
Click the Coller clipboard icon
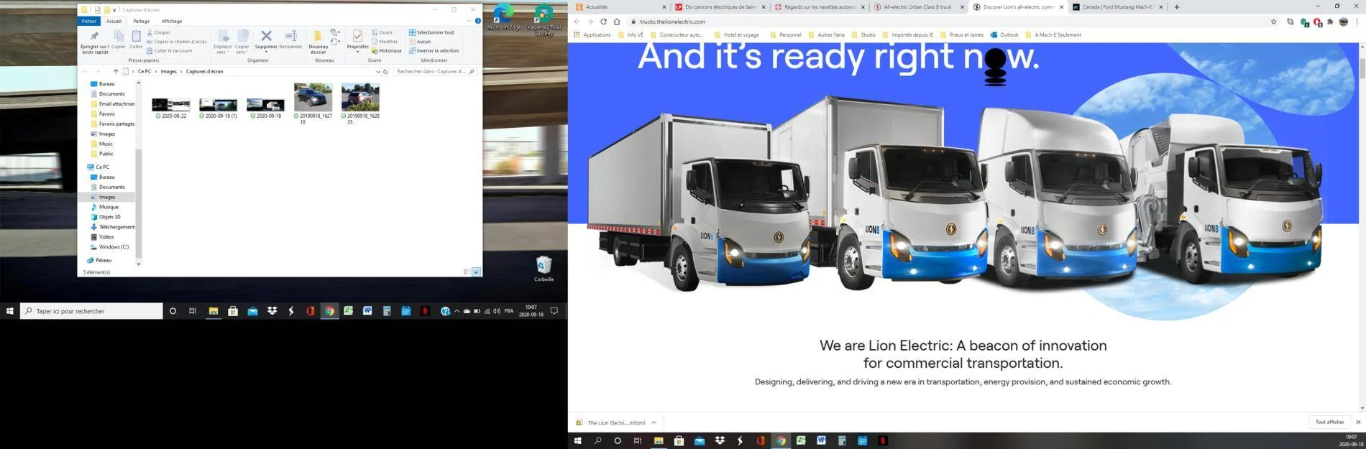pyautogui.click(x=136, y=36)
